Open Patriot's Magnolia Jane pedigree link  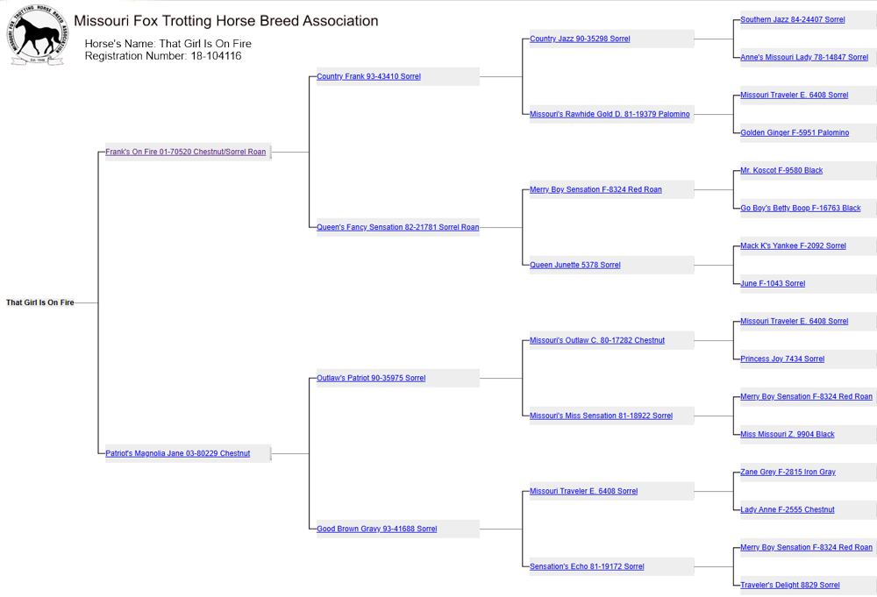177,453
